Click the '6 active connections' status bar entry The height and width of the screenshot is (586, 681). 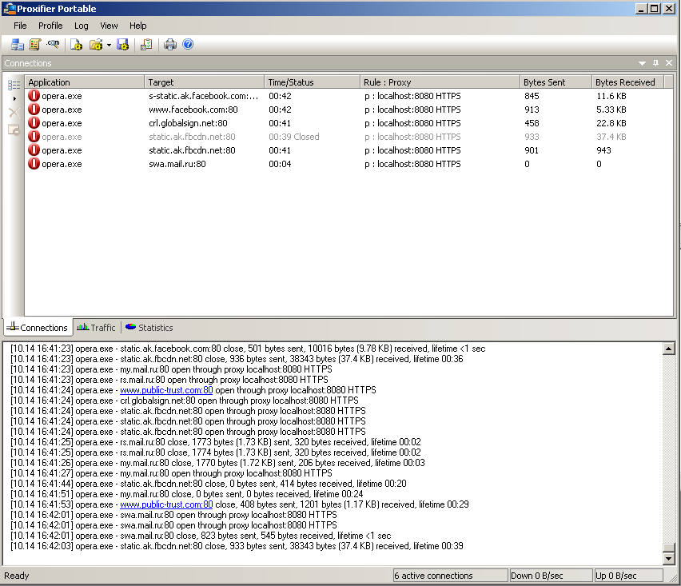[450, 576]
